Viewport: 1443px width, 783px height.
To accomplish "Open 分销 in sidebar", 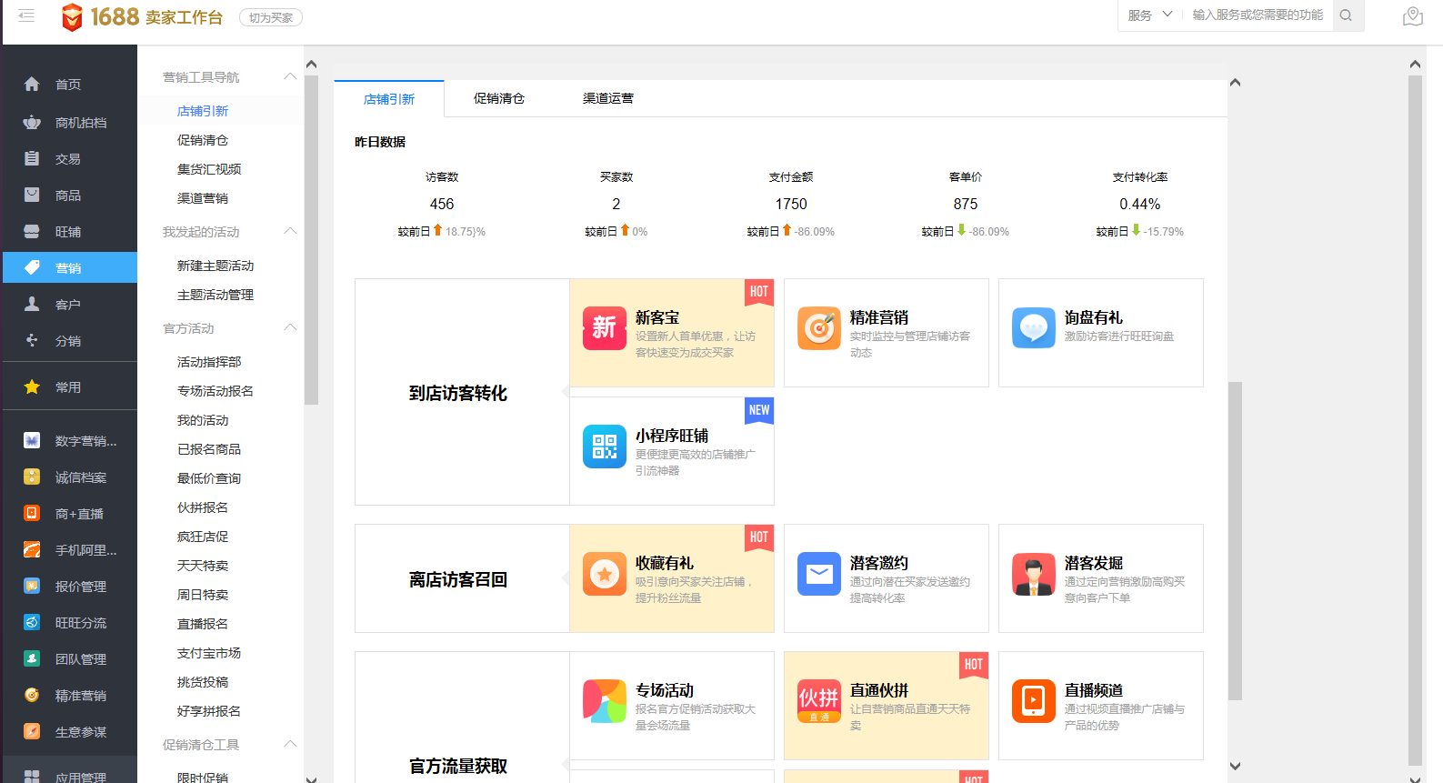I will [68, 341].
